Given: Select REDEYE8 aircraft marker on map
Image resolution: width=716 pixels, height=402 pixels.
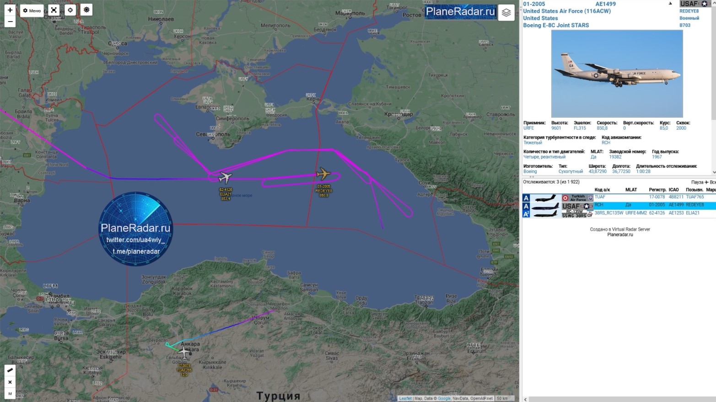Looking at the screenshot, I should point(323,174).
